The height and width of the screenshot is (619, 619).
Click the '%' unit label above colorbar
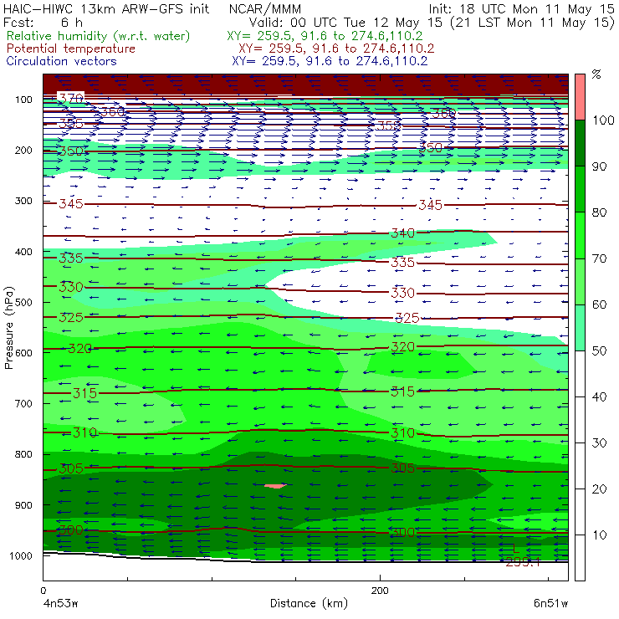pyautogui.click(x=596, y=74)
